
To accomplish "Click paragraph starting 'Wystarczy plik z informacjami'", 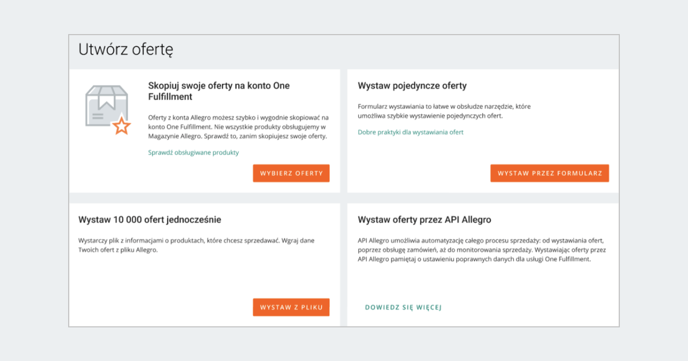I will click(196, 245).
